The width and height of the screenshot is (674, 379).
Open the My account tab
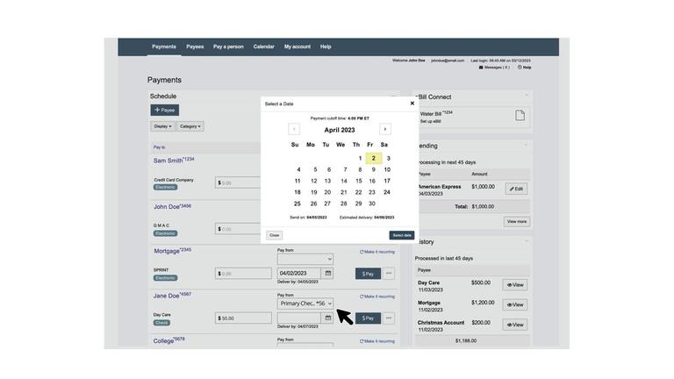click(x=297, y=46)
